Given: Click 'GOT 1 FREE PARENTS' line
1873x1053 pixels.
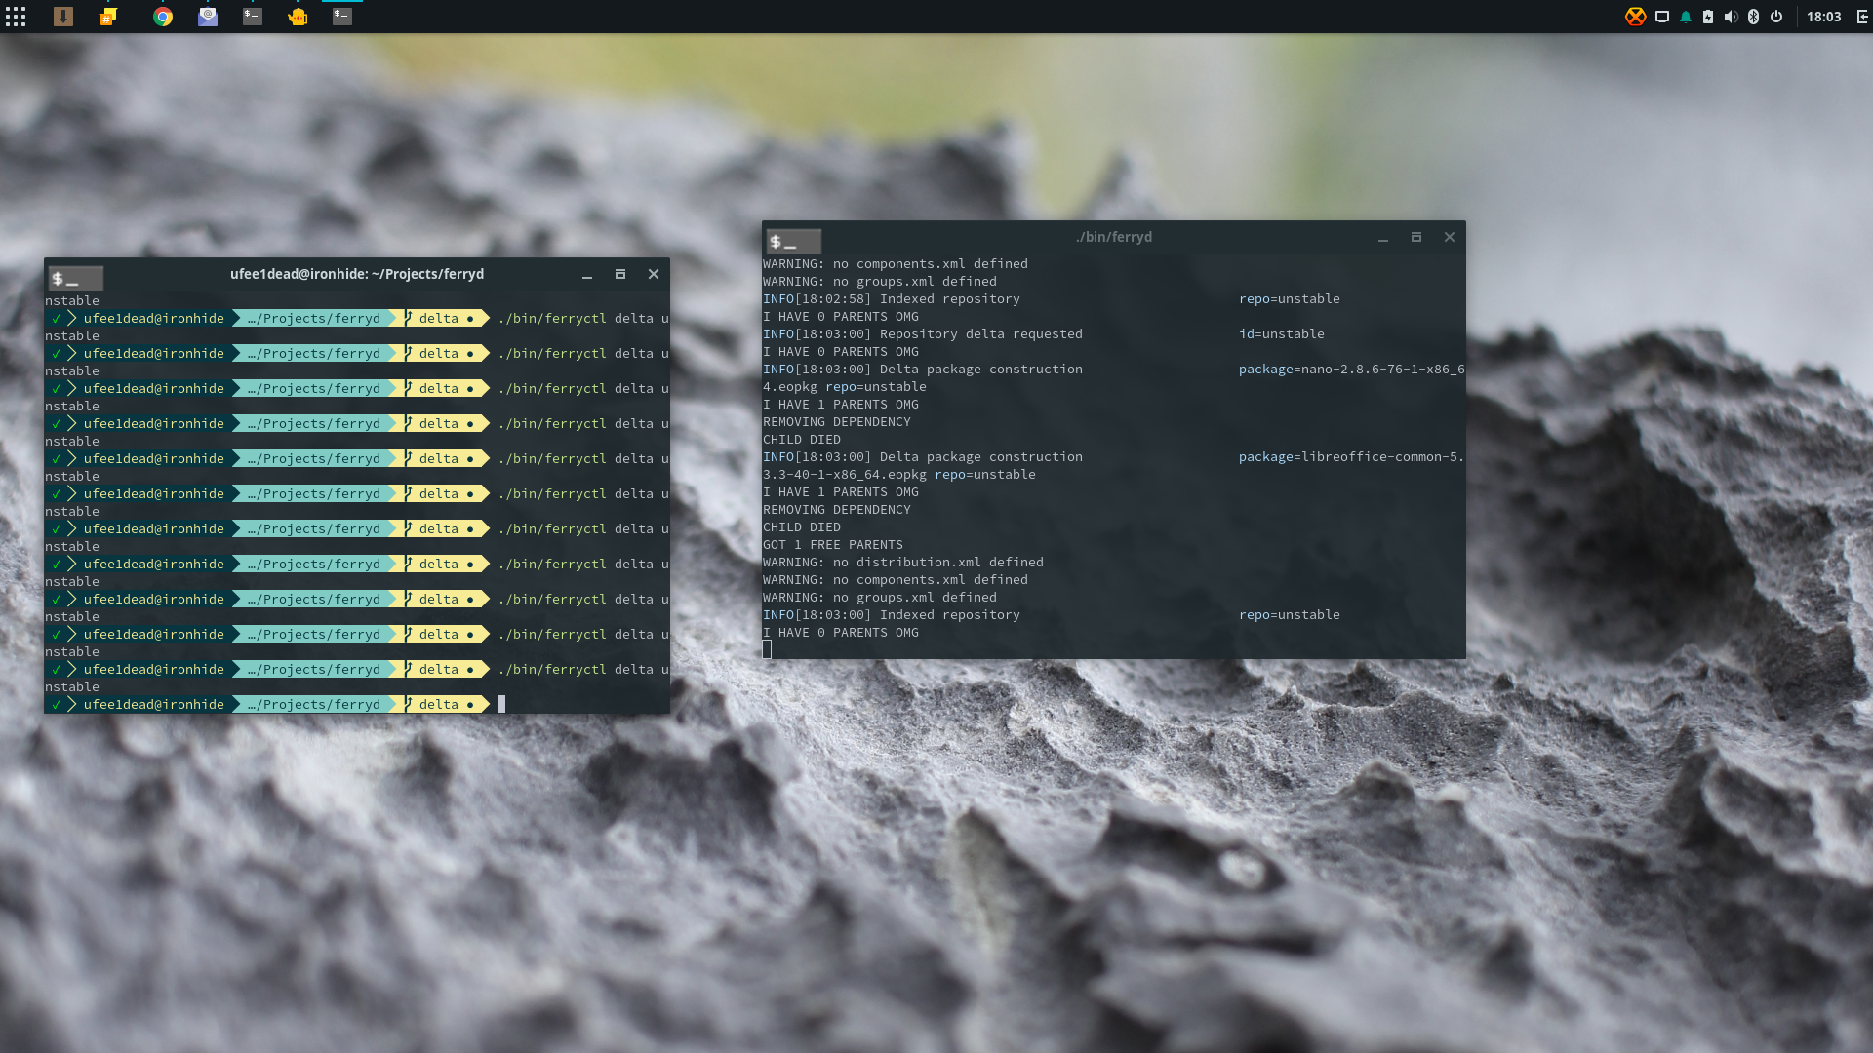Looking at the screenshot, I should [833, 544].
